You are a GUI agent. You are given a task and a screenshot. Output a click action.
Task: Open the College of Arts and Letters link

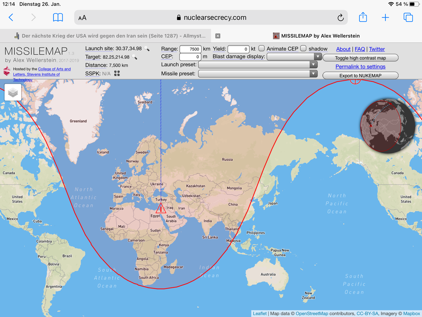coord(42,72)
